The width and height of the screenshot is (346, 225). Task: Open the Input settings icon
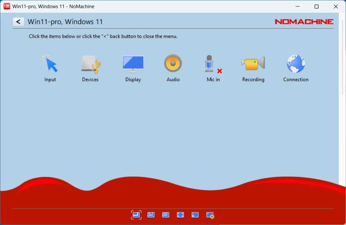point(50,68)
